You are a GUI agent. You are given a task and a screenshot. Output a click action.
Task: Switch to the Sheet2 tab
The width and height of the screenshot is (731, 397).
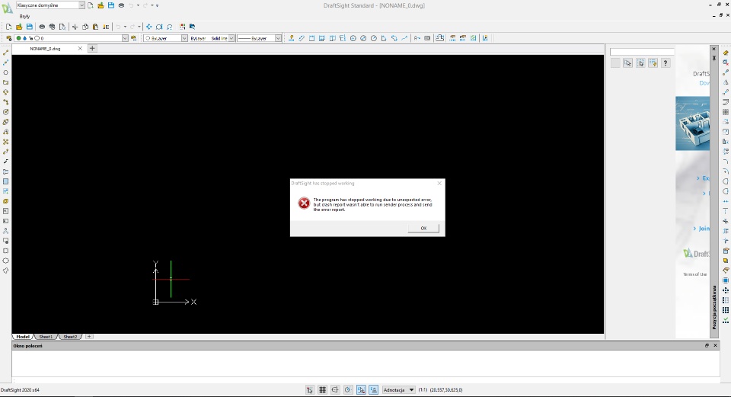[x=70, y=336]
